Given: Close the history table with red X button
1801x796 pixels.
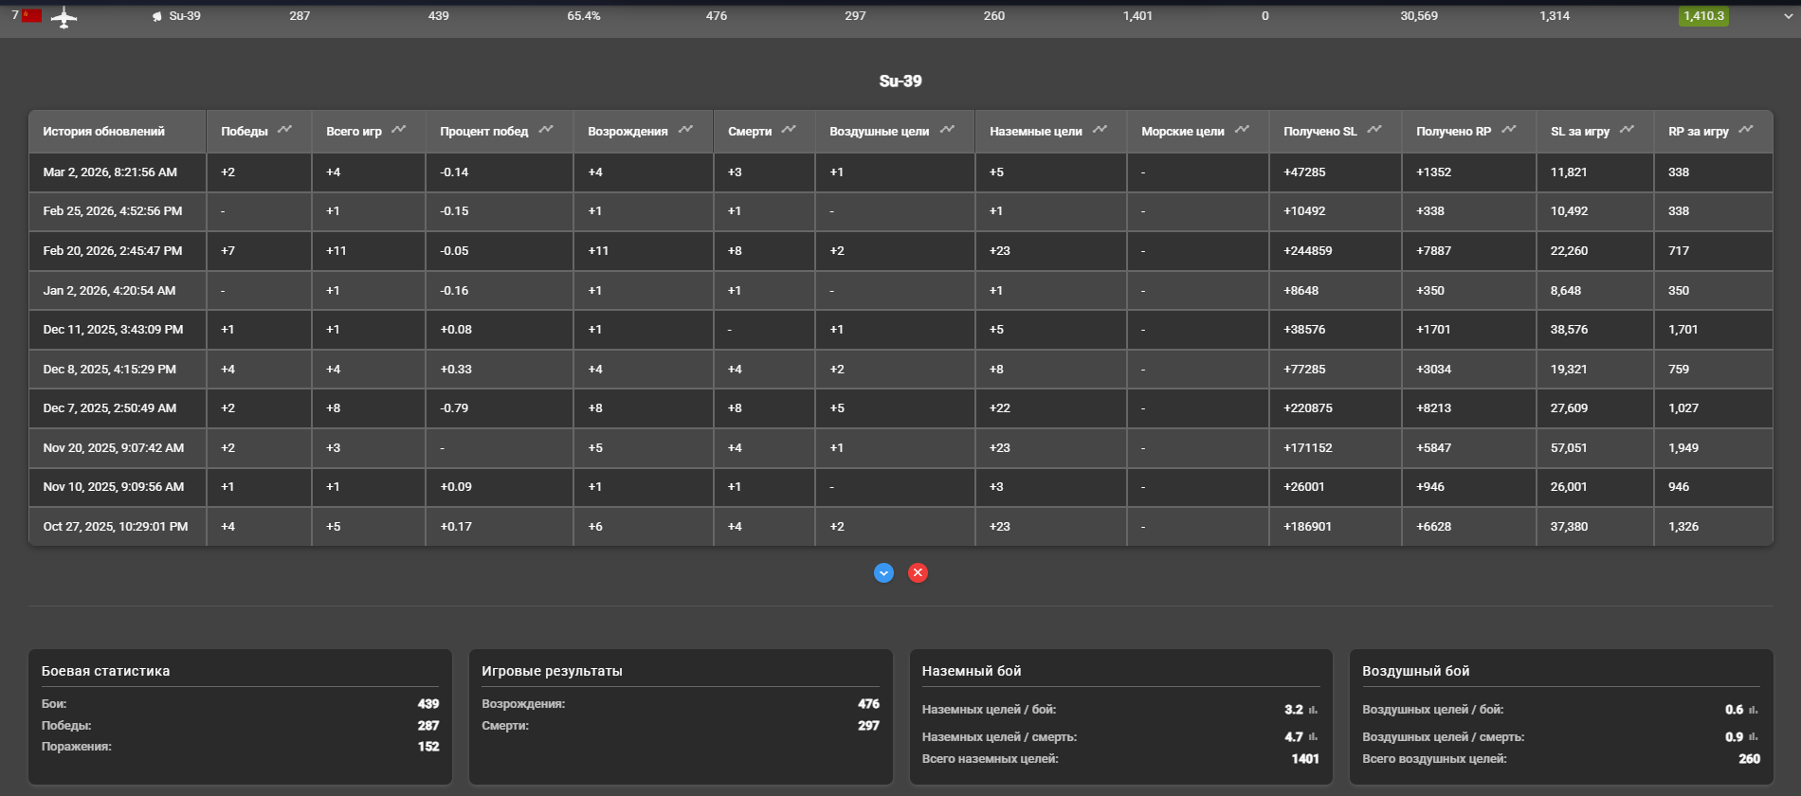Looking at the screenshot, I should tap(918, 572).
